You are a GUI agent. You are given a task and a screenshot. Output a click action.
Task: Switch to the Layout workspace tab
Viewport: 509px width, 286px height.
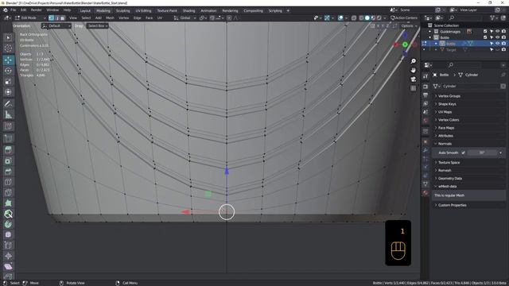click(85, 10)
